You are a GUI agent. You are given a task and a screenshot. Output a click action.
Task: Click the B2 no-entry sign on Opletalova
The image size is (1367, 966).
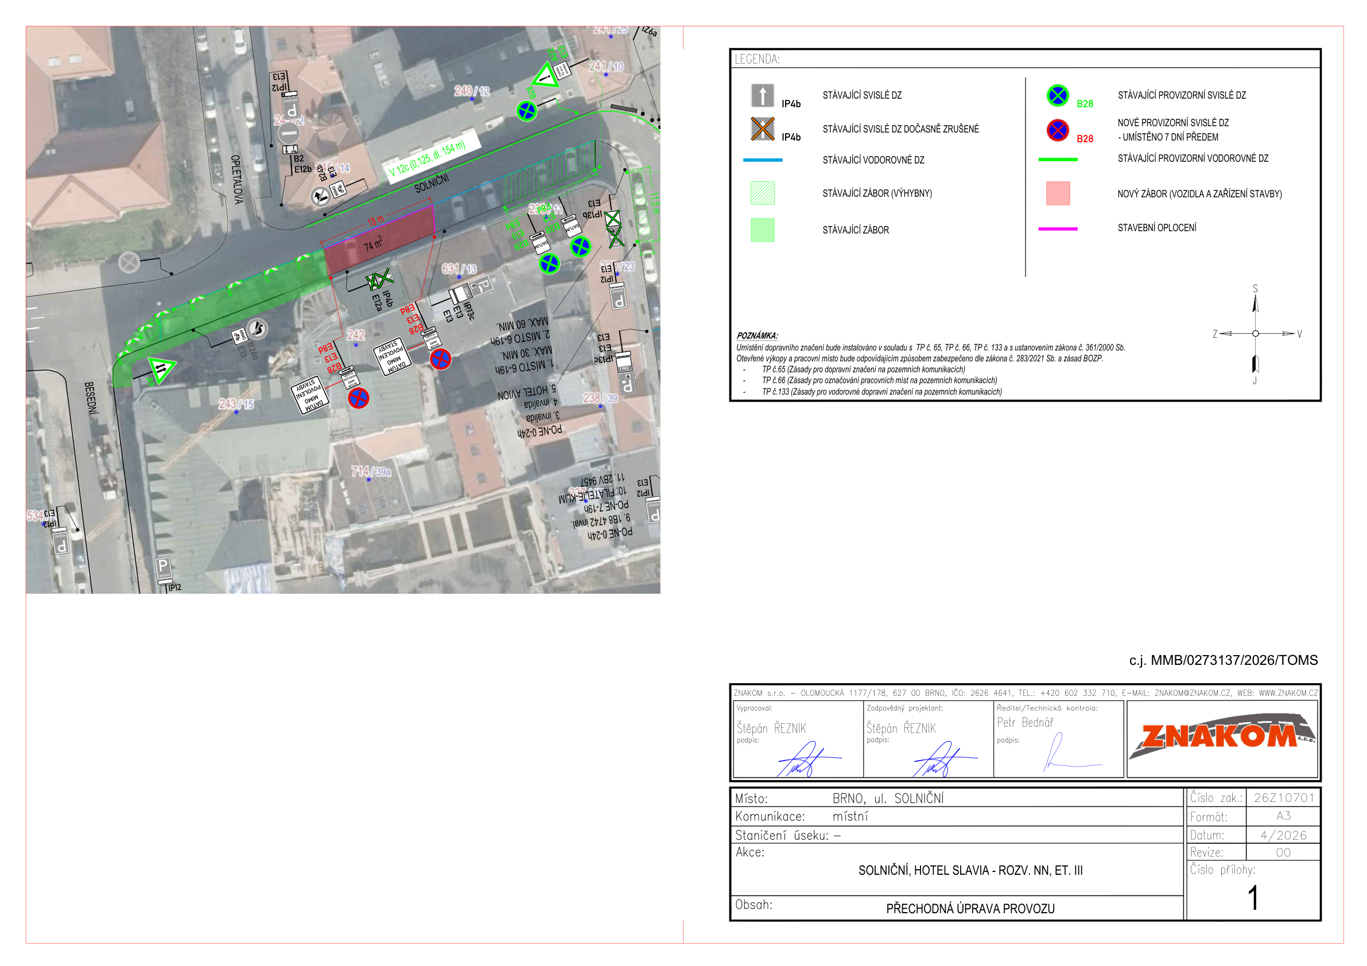[x=289, y=132]
